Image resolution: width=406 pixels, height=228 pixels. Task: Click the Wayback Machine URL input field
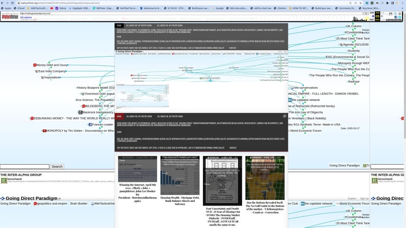coord(191,13)
